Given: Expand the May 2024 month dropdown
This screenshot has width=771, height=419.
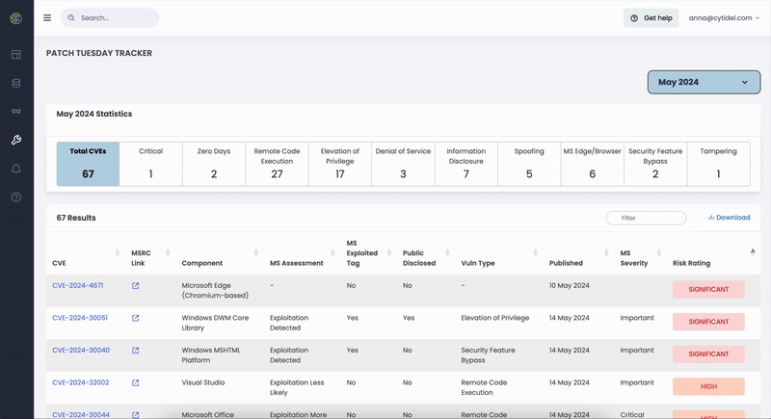Looking at the screenshot, I should (704, 82).
